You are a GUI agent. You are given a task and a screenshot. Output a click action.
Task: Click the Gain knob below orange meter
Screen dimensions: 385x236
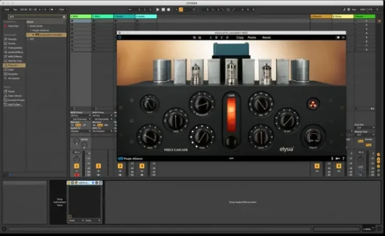pyautogui.click(x=231, y=141)
